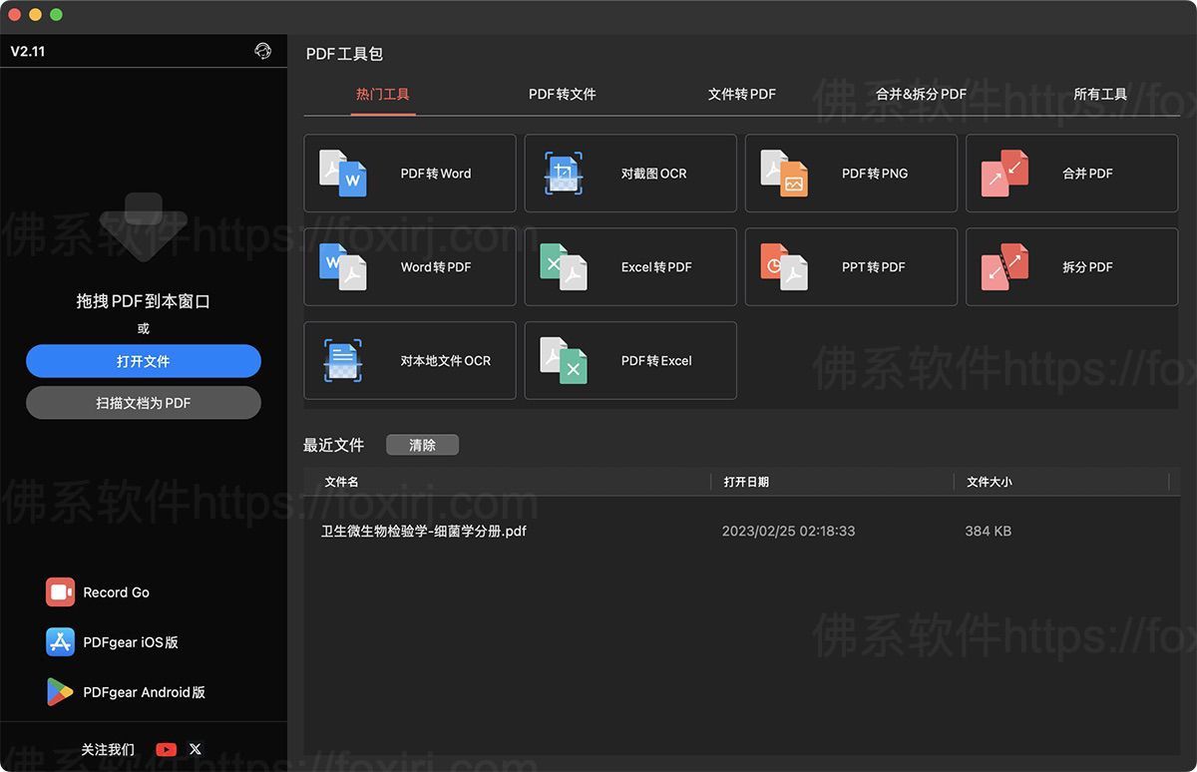Select the Word转PDF conversion tool
Image resolution: width=1197 pixels, height=772 pixels.
409,266
